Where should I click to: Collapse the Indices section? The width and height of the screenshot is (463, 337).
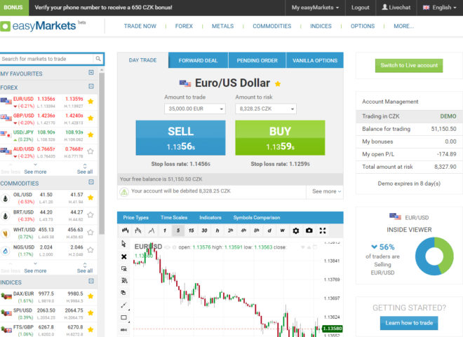click(91, 281)
